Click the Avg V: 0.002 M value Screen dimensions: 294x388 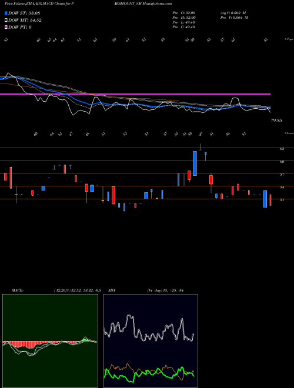(x=233, y=13)
